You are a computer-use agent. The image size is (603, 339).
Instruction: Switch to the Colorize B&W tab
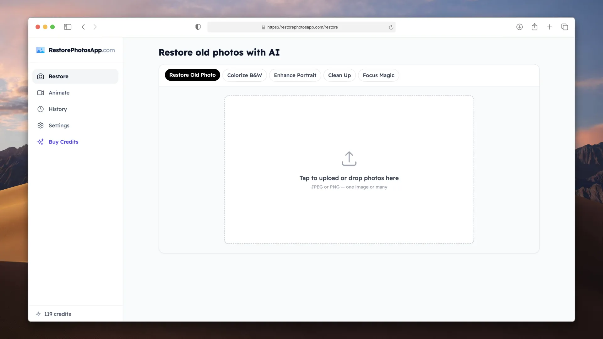245,75
